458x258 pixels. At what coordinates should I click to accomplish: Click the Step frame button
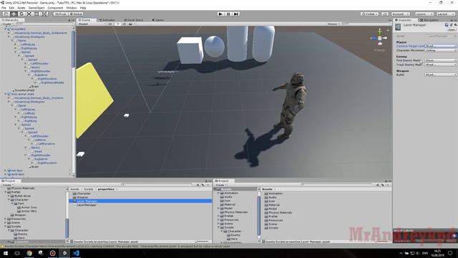click(236, 14)
